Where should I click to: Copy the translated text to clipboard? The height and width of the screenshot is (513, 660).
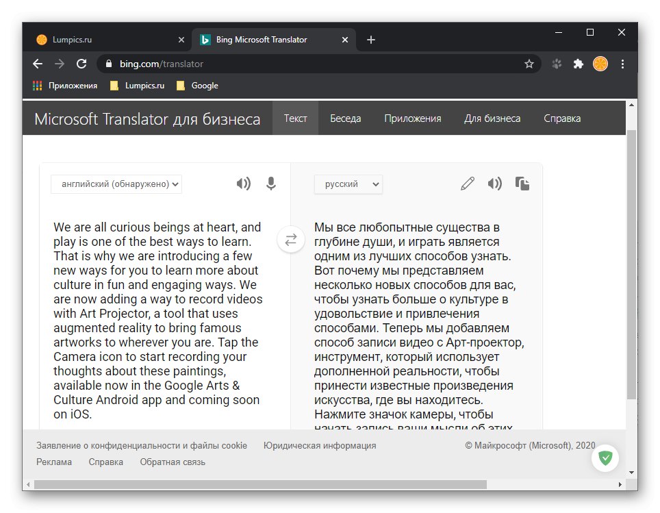(x=522, y=184)
